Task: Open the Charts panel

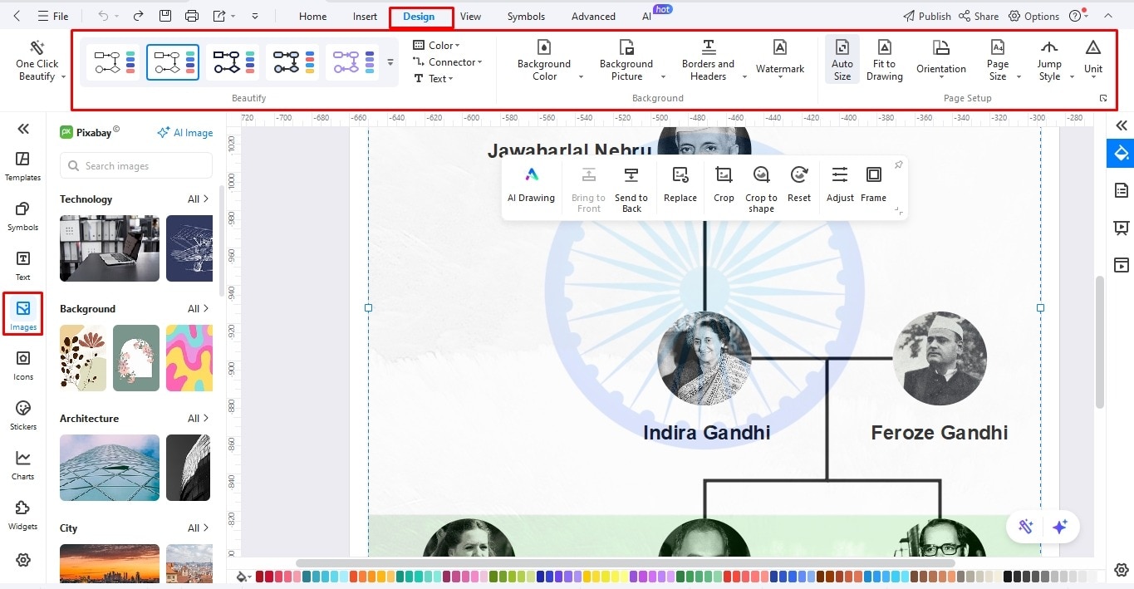Action: coord(22,464)
